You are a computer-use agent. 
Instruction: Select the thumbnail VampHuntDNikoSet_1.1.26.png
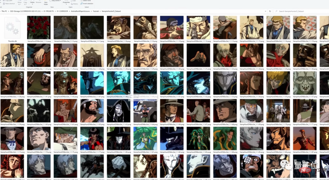(x=92, y=55)
